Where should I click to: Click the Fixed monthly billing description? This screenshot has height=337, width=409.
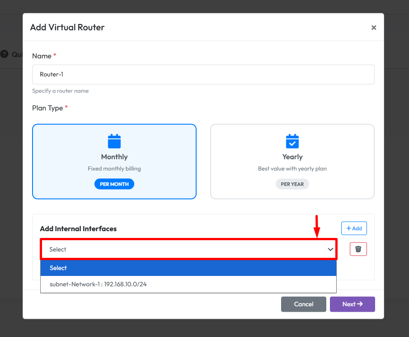tap(114, 169)
